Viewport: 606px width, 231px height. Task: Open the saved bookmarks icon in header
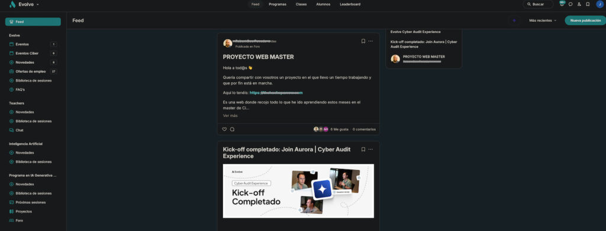coord(588,4)
